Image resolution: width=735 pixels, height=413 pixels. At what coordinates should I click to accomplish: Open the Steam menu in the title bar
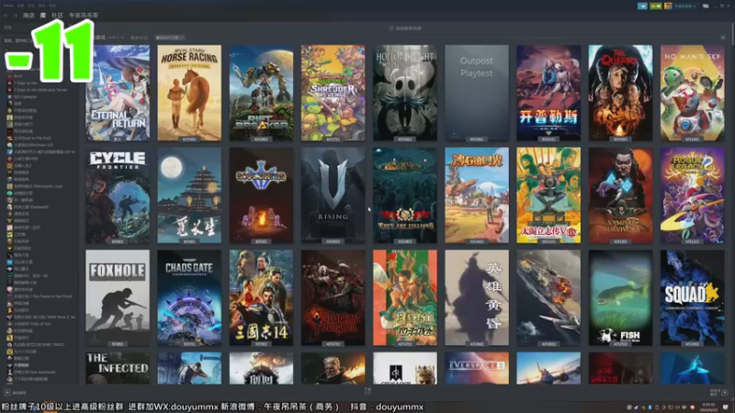9,6
